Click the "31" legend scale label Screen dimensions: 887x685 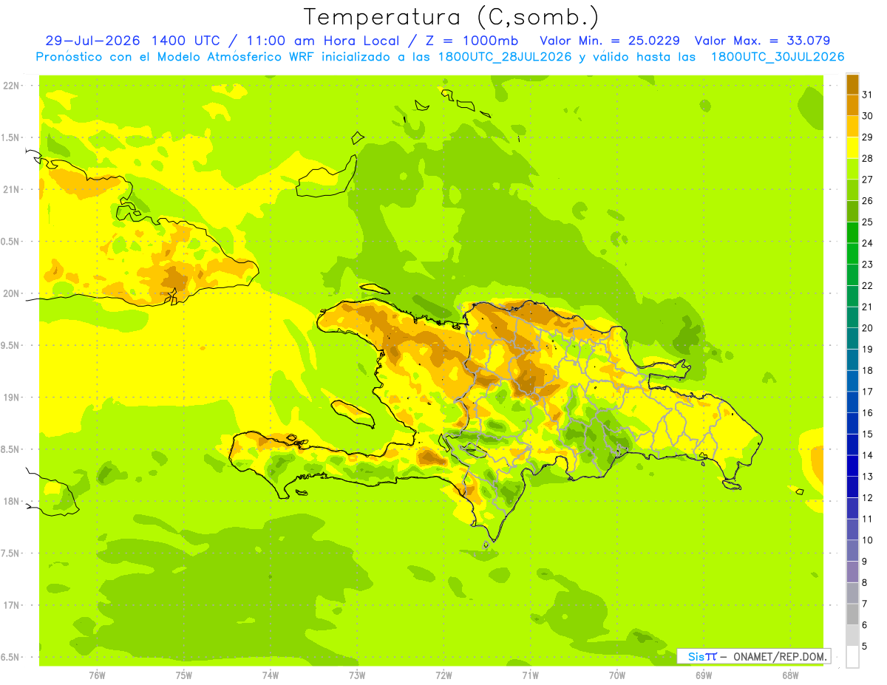click(867, 95)
